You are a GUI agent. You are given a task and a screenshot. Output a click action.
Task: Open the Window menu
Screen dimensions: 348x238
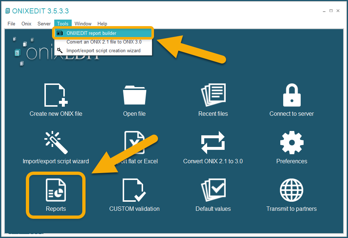(x=83, y=24)
